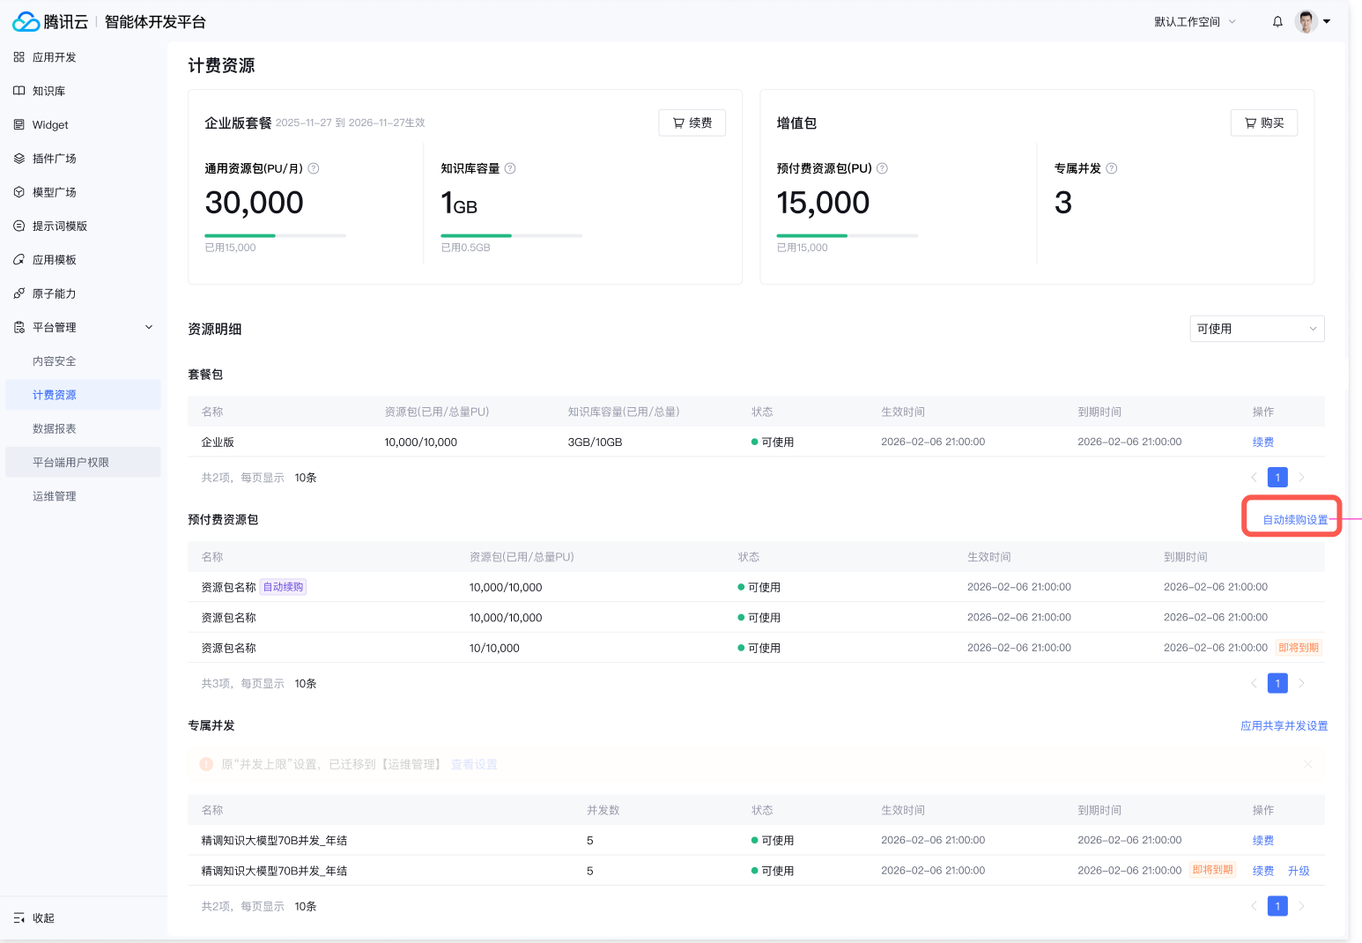Click help icon next to 知识库容量
The image size is (1362, 943).
pyautogui.click(x=510, y=168)
